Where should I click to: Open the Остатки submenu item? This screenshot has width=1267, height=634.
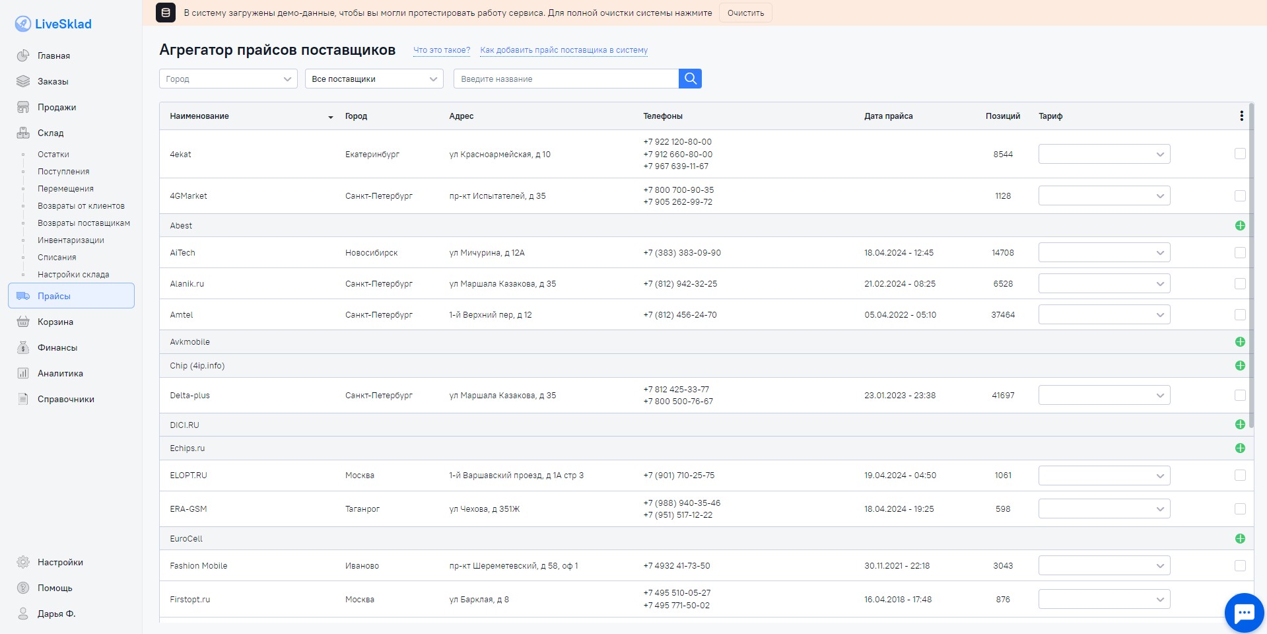(x=53, y=155)
